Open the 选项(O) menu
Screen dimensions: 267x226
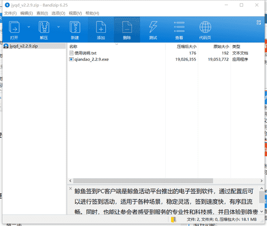(x=58, y=14)
